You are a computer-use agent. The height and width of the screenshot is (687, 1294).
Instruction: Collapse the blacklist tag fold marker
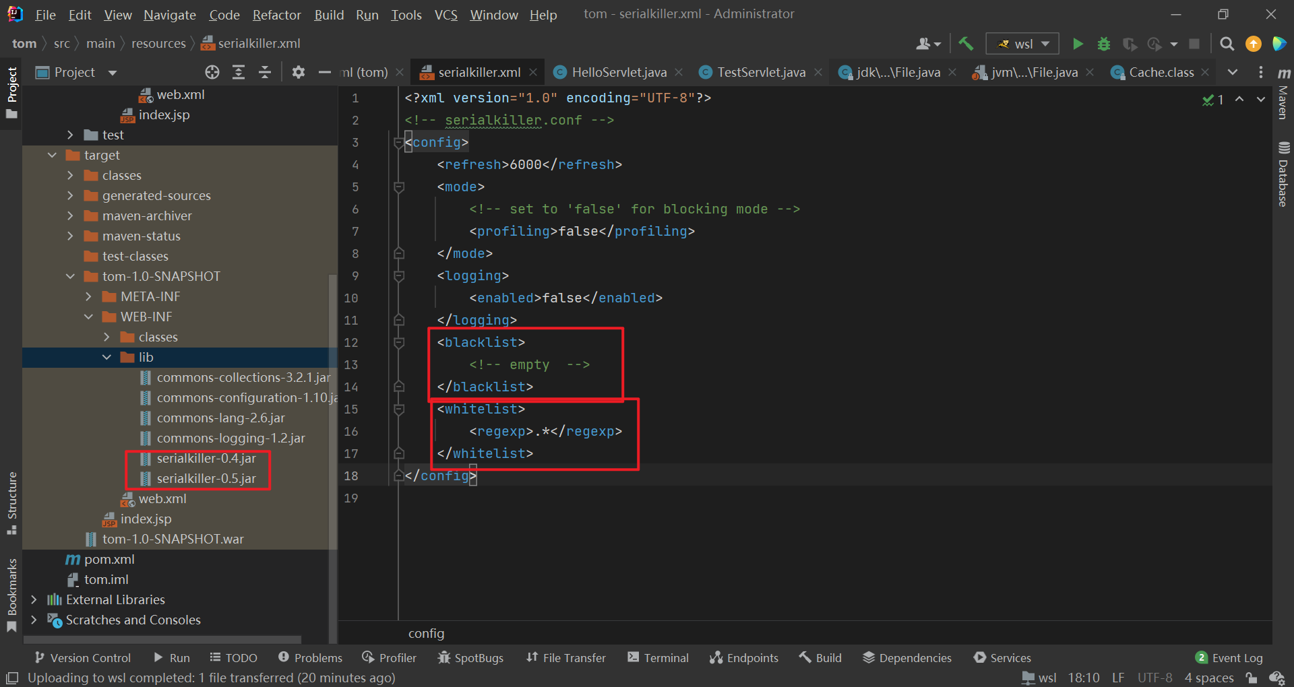pos(399,342)
